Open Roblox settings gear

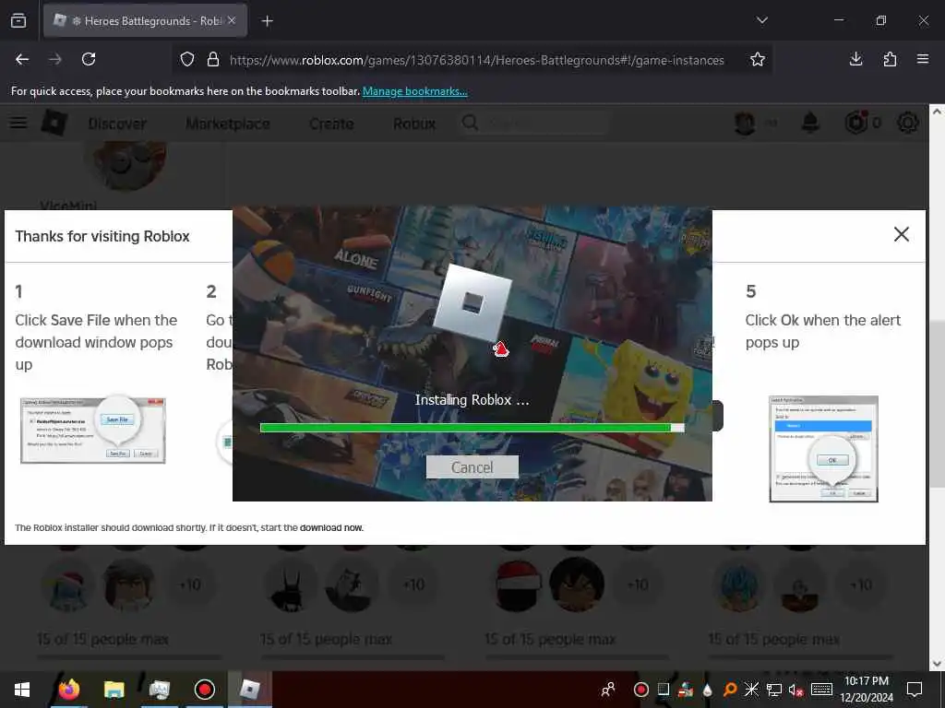(908, 123)
